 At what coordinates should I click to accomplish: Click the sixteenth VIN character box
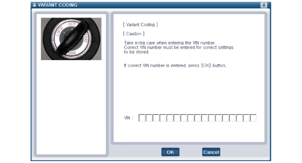click(246, 118)
